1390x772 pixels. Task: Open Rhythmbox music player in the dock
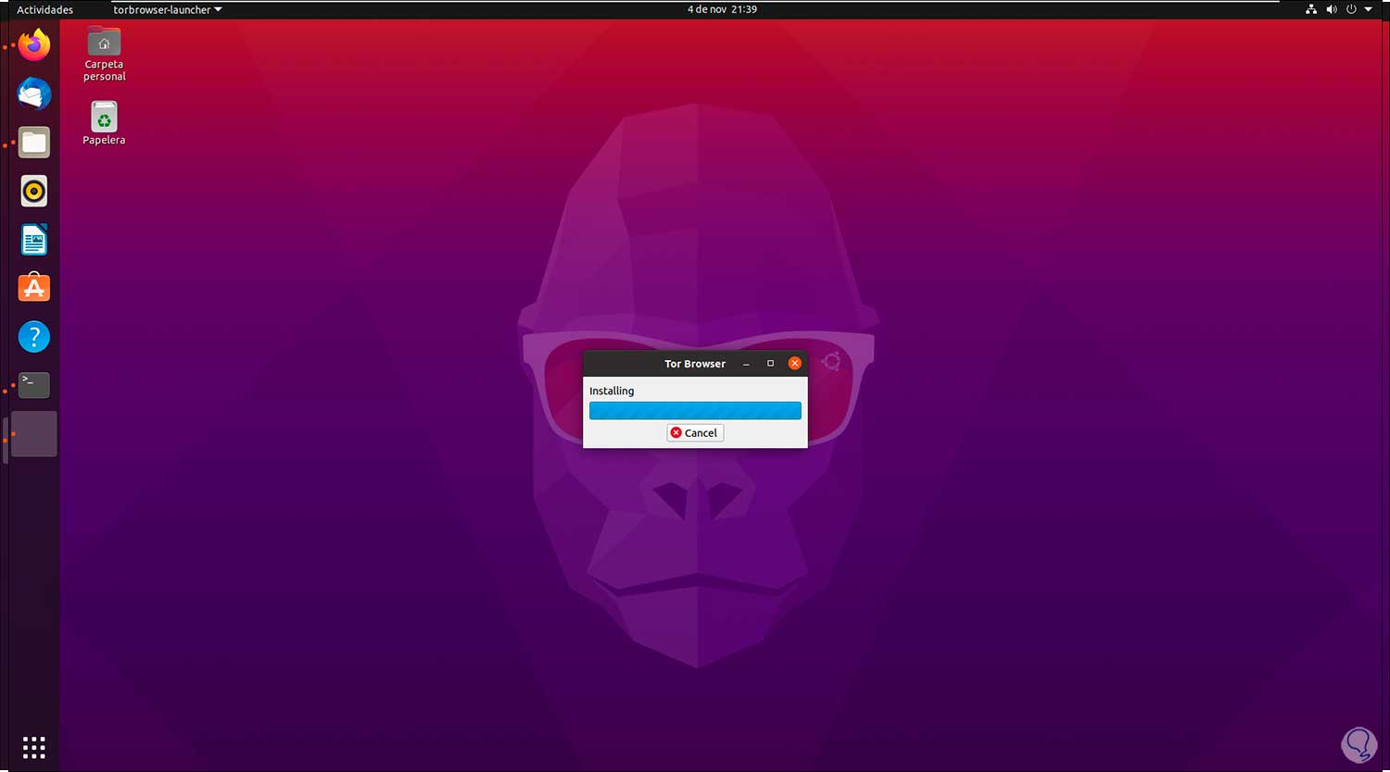pyautogui.click(x=34, y=192)
